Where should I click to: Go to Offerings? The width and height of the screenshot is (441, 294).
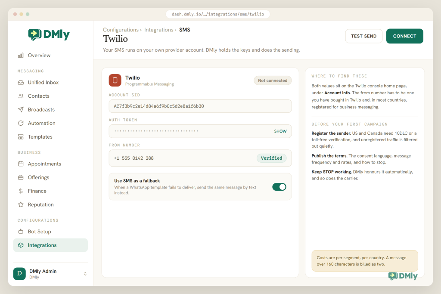coord(51,177)
